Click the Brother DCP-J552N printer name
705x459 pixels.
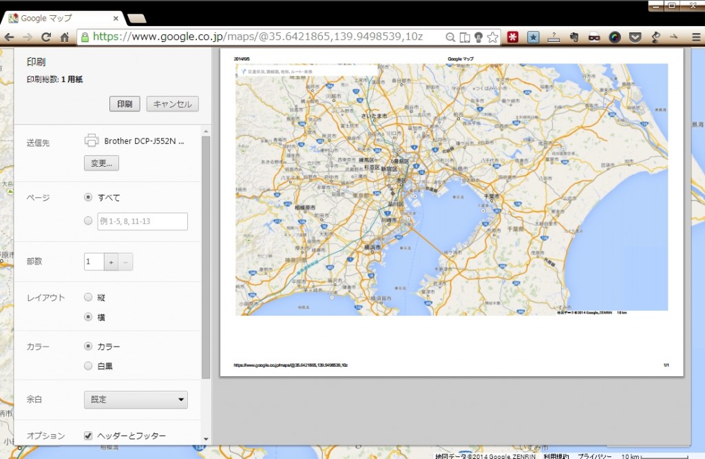click(x=144, y=141)
